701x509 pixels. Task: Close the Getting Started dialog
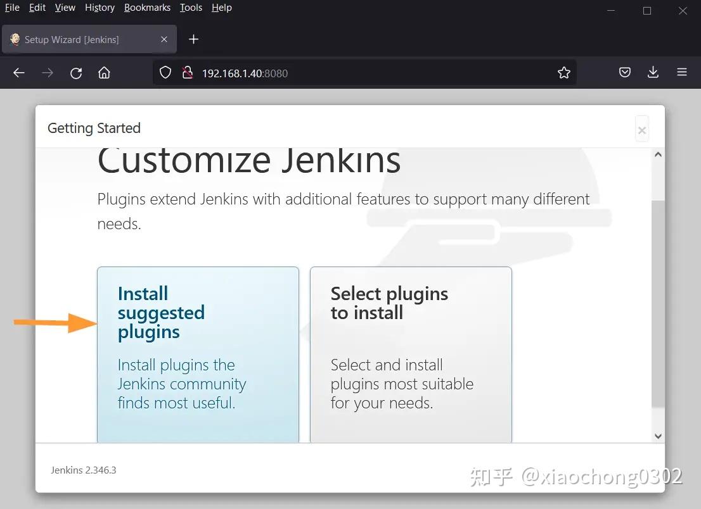click(x=641, y=129)
